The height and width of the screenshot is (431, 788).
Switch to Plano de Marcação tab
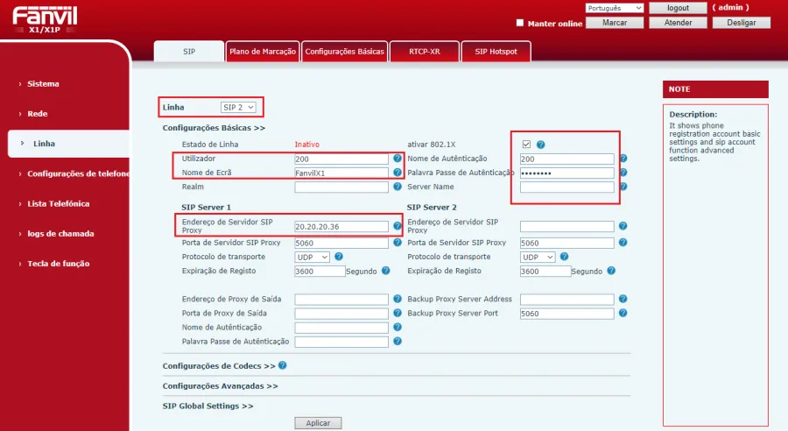[x=263, y=52]
